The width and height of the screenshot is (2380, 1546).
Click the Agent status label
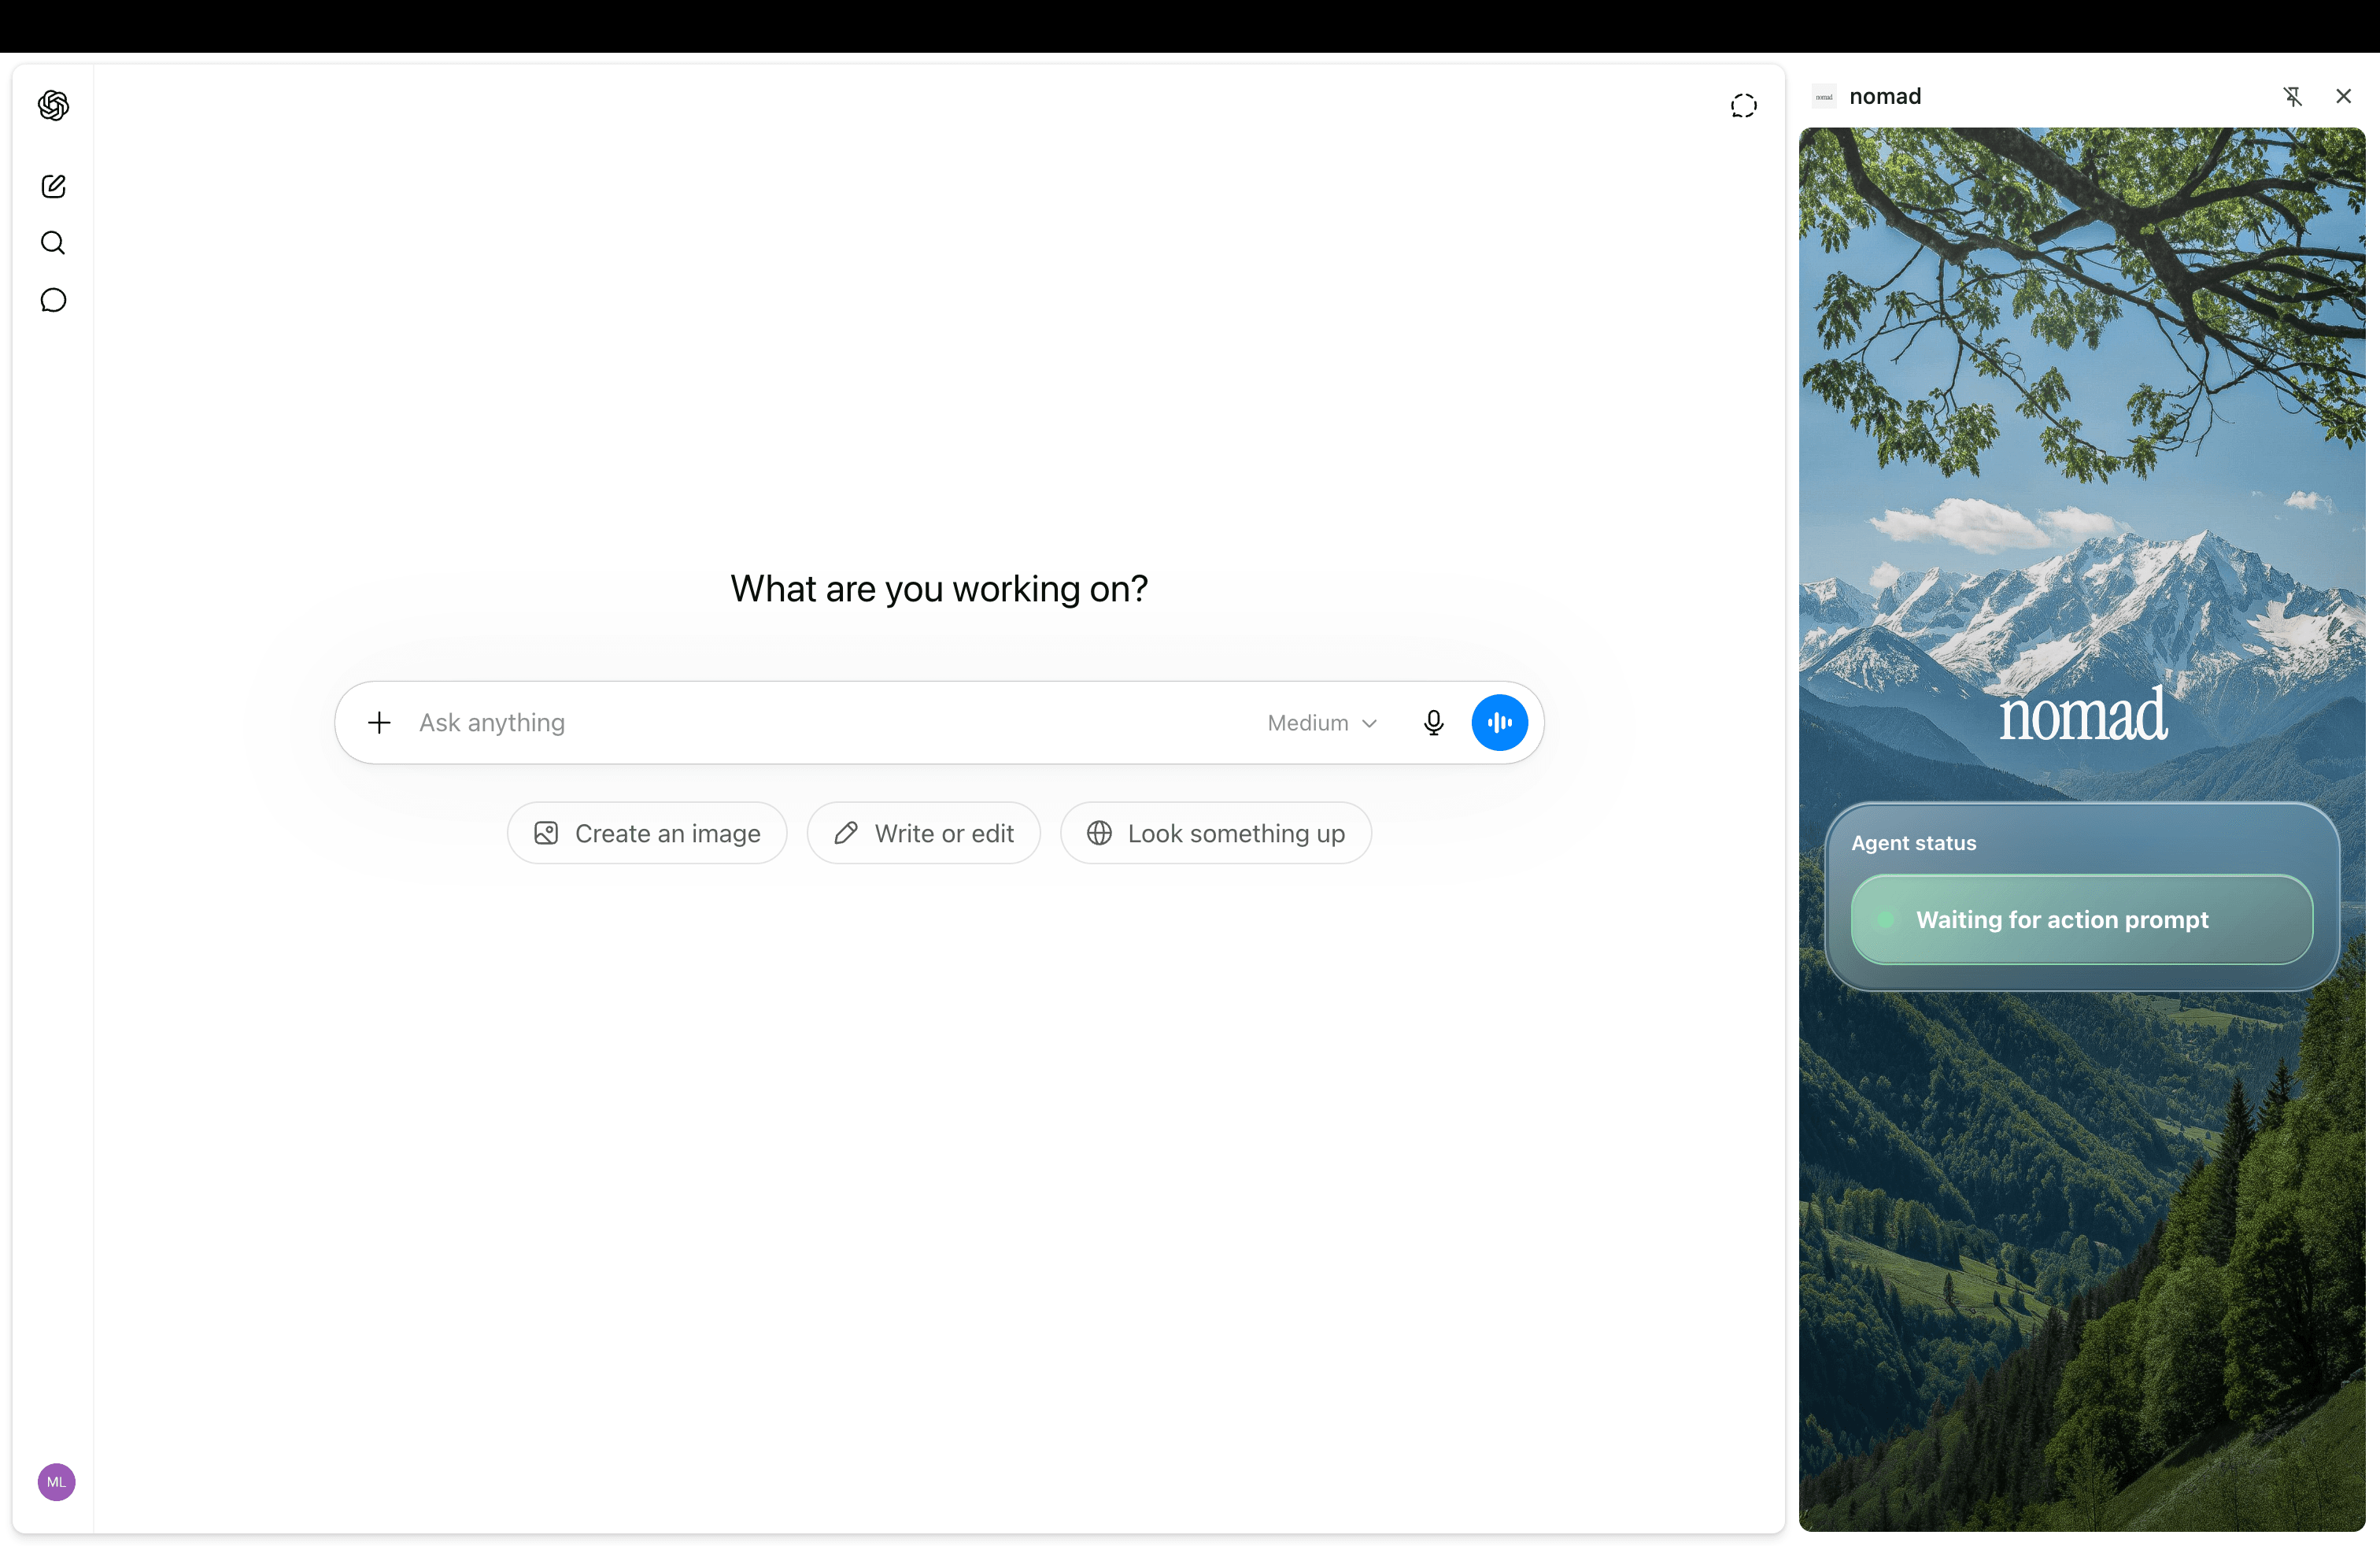(x=1913, y=843)
